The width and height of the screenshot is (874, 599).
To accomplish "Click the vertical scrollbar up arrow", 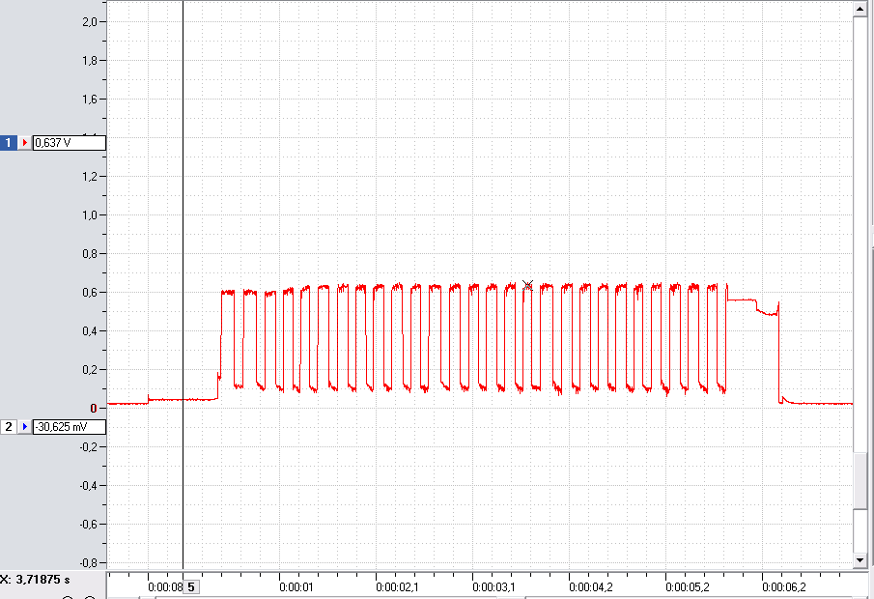I will pos(860,9).
